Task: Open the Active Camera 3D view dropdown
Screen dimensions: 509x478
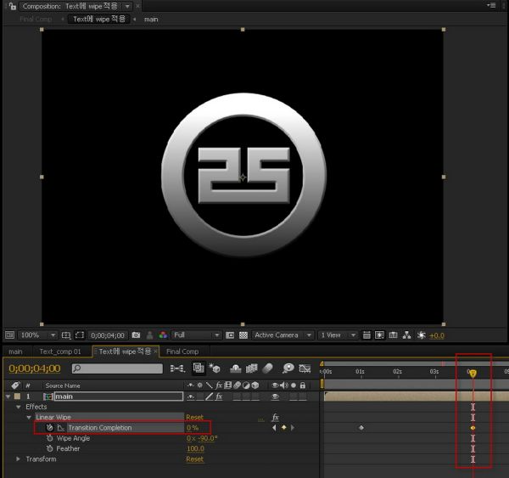Action: pos(282,335)
